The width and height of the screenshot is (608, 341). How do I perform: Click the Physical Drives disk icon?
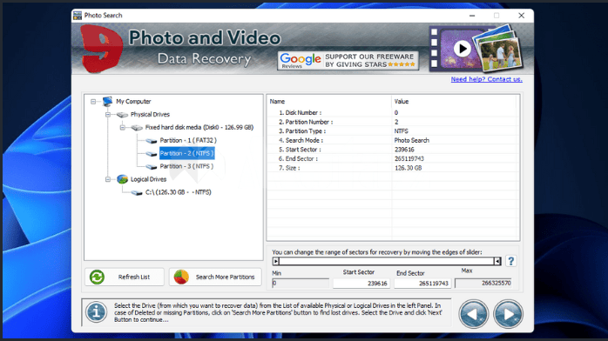122,115
